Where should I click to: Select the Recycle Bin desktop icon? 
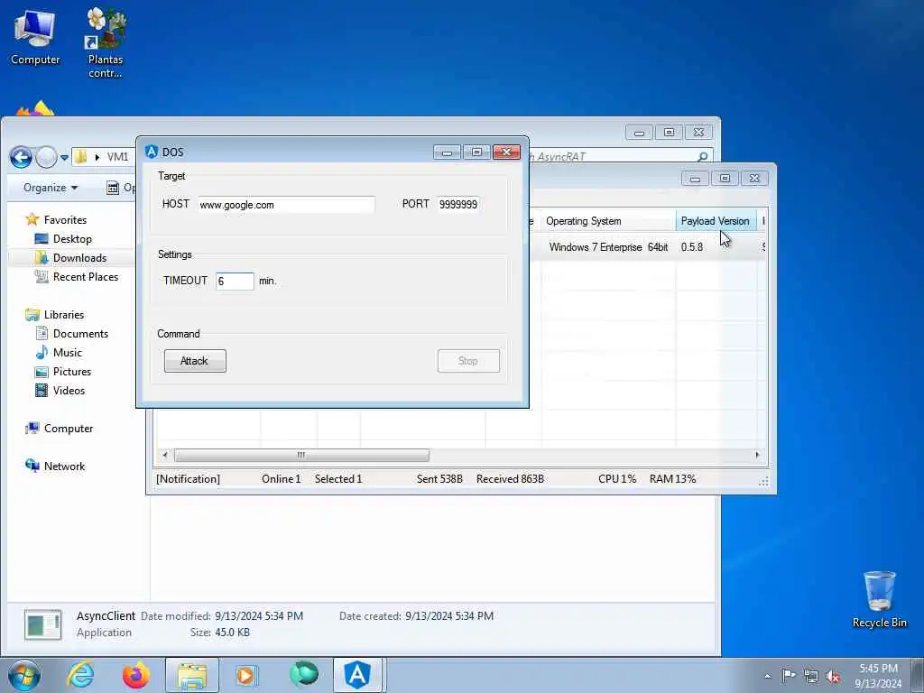coord(879,599)
